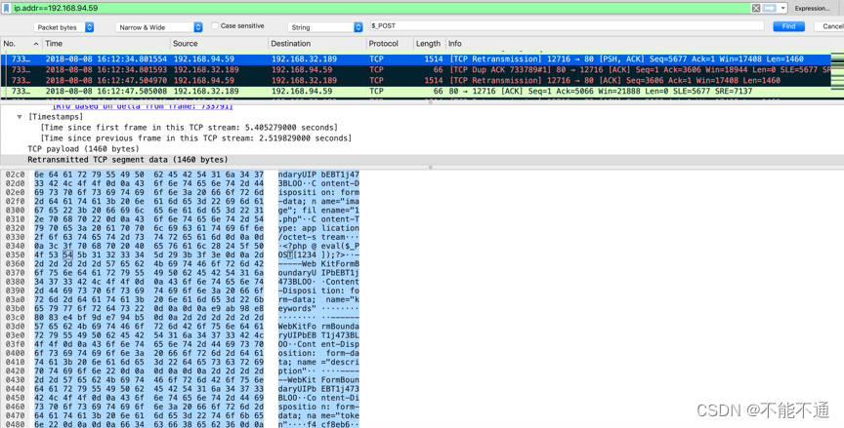The width and height of the screenshot is (844, 428).
Task: Click hex offset 0340 row label
Action: pos(15,246)
